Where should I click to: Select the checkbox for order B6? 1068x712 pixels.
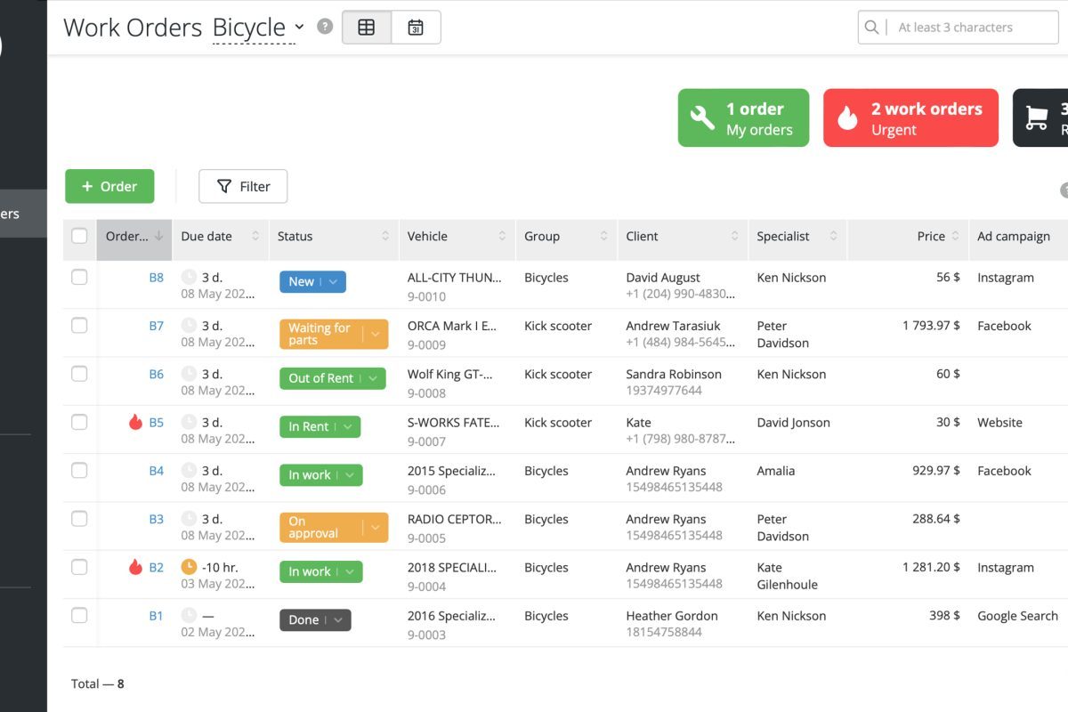click(79, 374)
